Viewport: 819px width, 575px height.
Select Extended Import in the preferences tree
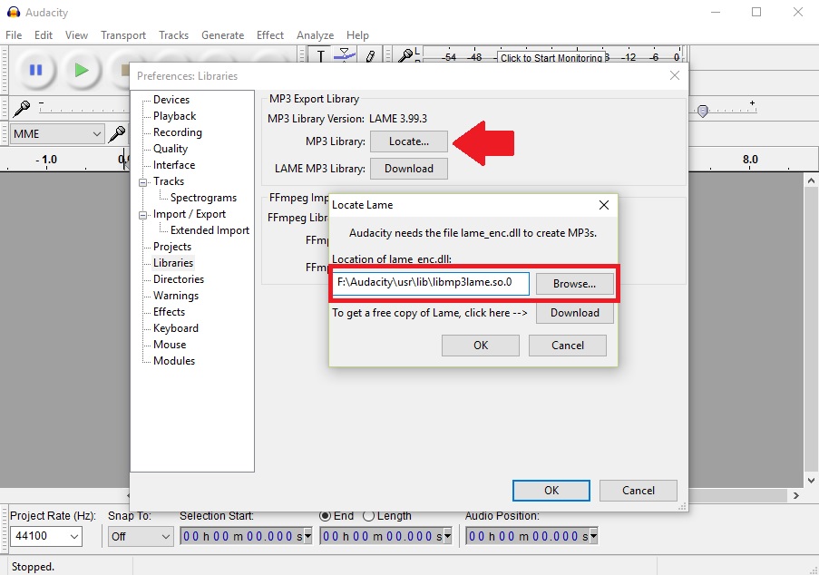(x=210, y=230)
